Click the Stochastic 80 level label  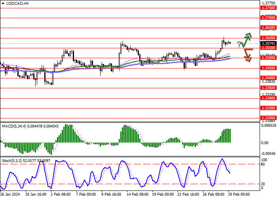click(263, 164)
